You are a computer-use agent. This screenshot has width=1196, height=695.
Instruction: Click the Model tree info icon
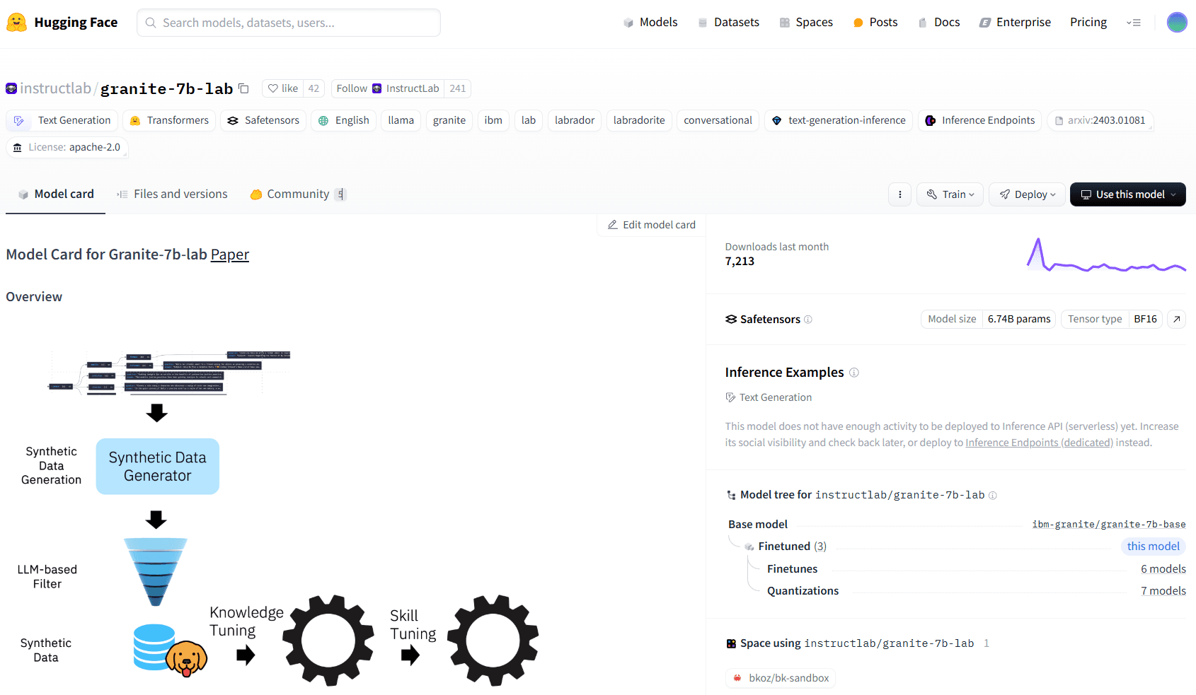[x=993, y=496]
